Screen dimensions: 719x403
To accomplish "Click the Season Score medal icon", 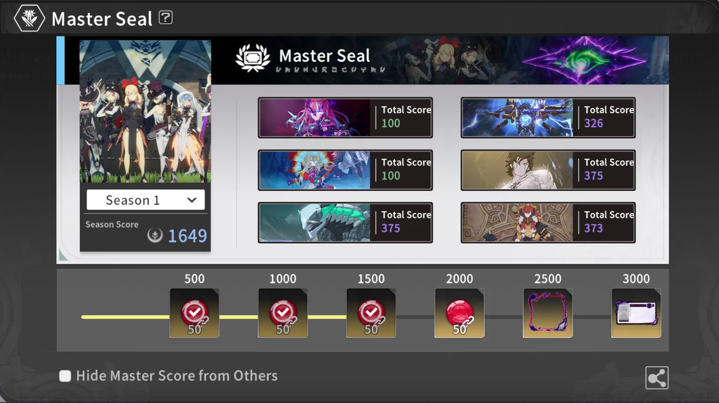I will 155,235.
